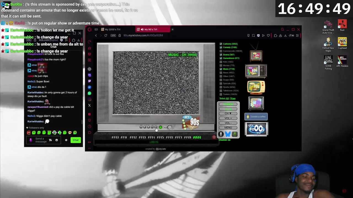Open the My 70s TV thumbnail
Image resolution: width=353 pixels, height=198 pixels.
point(256,87)
